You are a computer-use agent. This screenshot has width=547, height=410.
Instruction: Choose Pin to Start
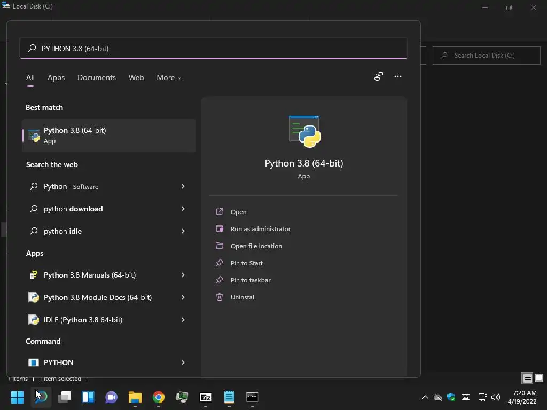point(247,263)
